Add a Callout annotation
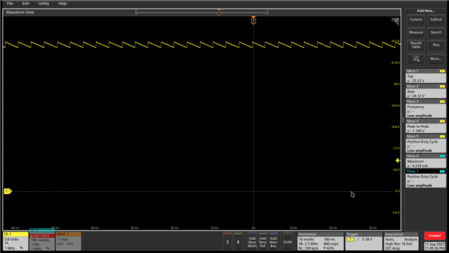 tap(436, 20)
